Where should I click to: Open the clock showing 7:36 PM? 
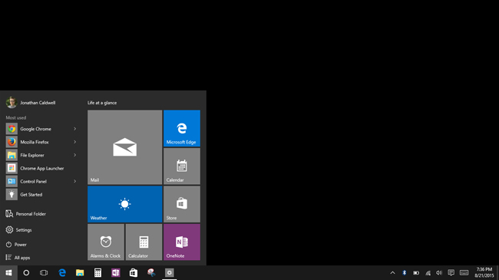click(x=484, y=272)
